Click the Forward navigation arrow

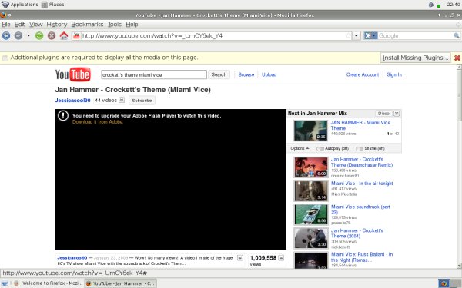(18, 36)
